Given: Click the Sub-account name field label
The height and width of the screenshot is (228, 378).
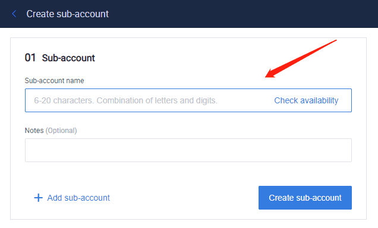Looking at the screenshot, I should coord(54,81).
